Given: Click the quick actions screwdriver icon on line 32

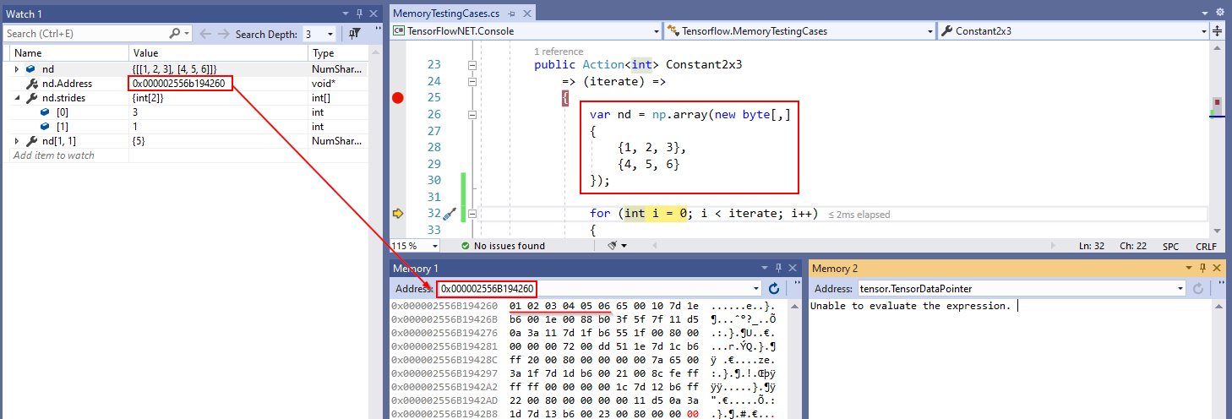Looking at the screenshot, I should 450,214.
